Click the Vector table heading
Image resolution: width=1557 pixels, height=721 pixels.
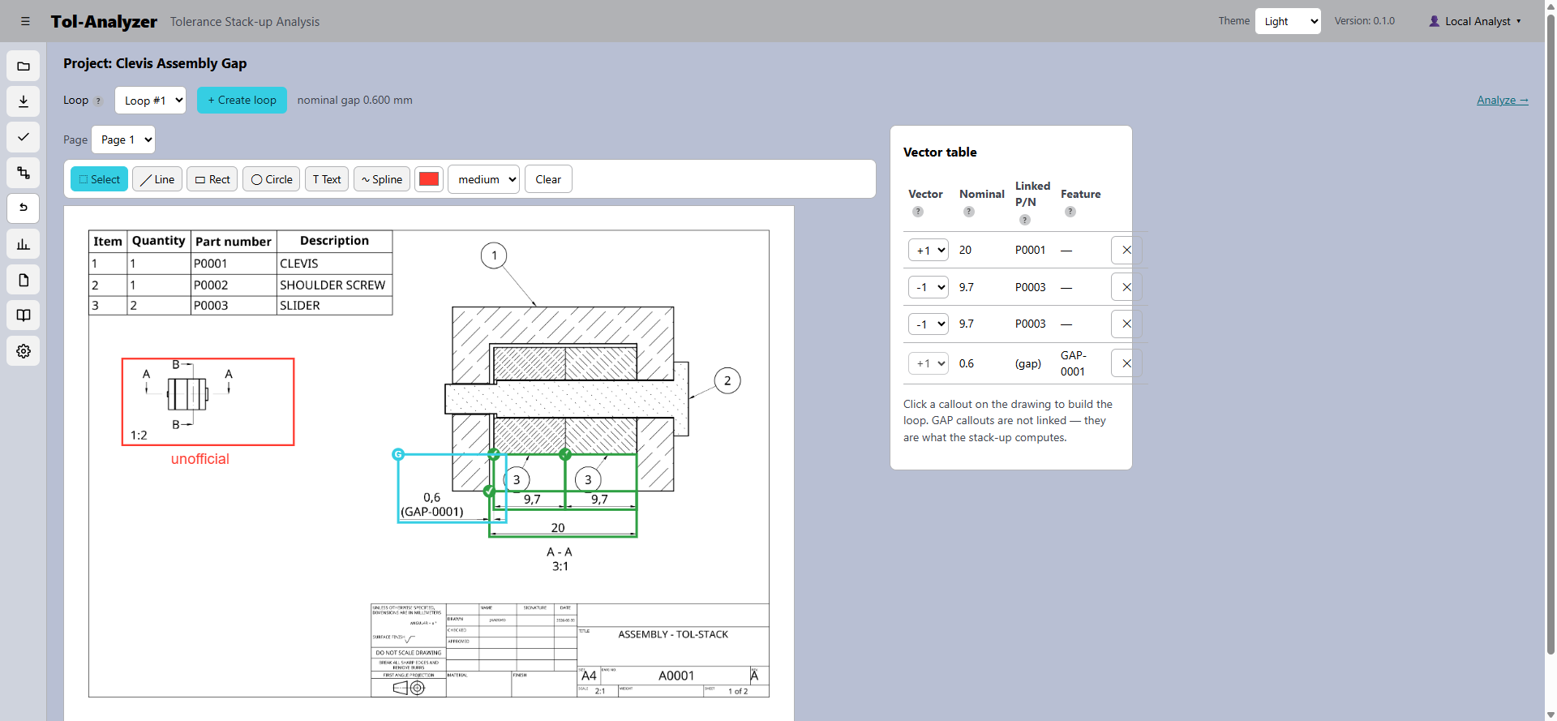[940, 152]
